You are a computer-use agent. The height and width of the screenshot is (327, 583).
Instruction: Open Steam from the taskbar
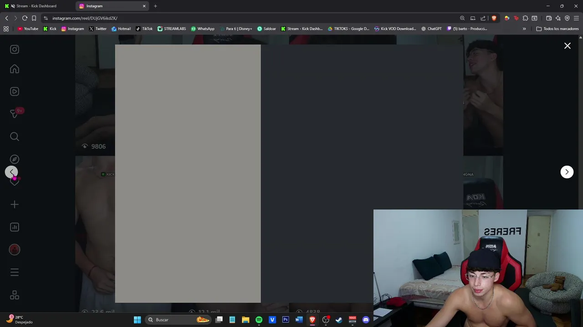339,320
